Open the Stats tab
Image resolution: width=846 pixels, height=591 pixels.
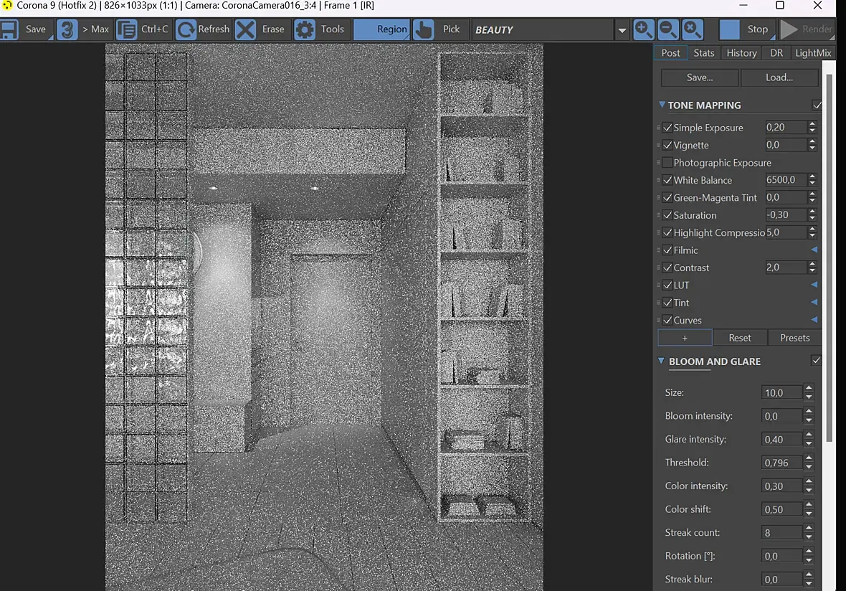(703, 53)
